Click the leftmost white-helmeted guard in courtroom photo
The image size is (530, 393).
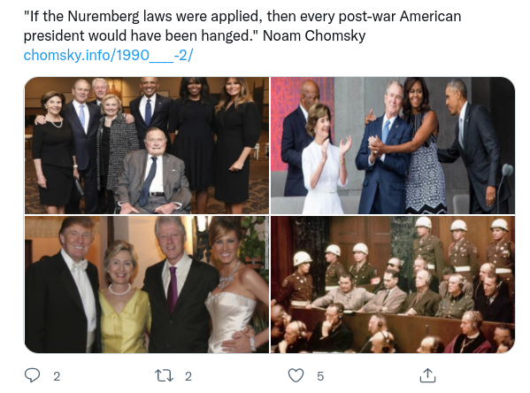pos(300,277)
